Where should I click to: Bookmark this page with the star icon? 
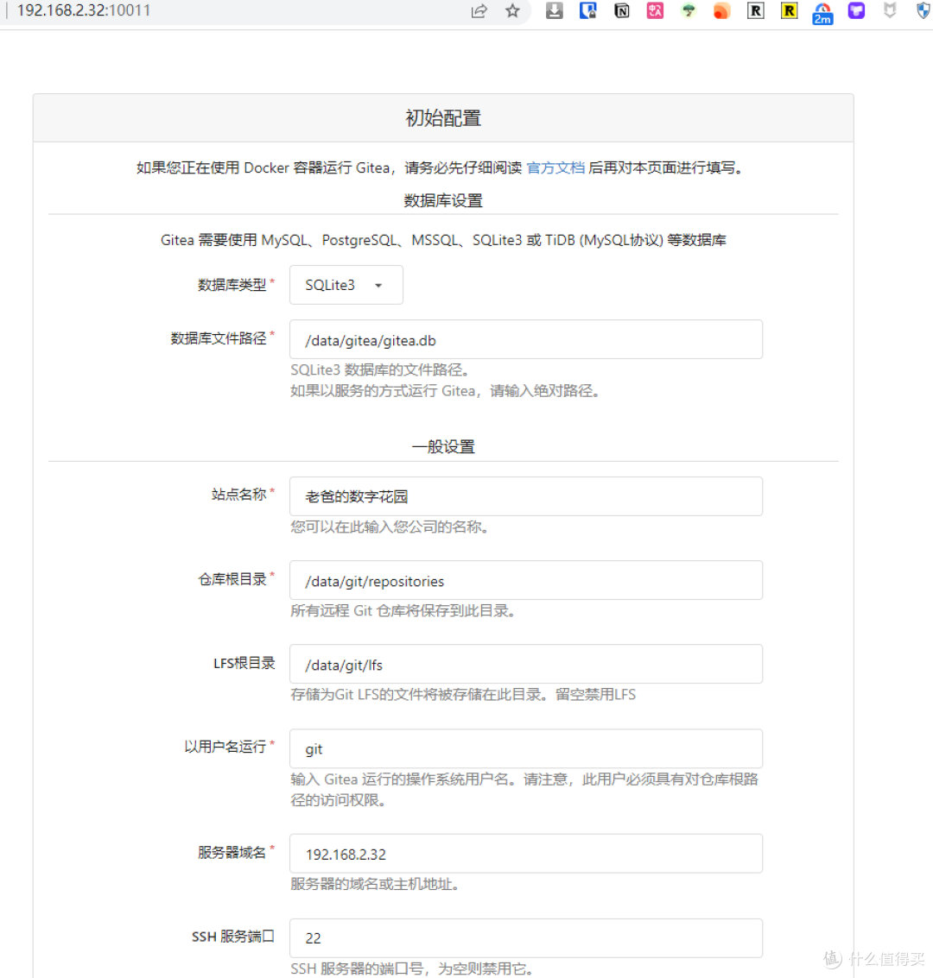coord(513,11)
